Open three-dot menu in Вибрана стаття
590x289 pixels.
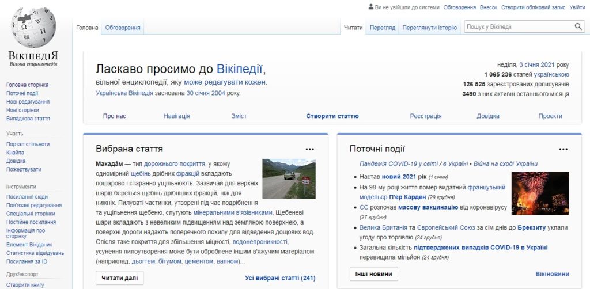(310, 149)
